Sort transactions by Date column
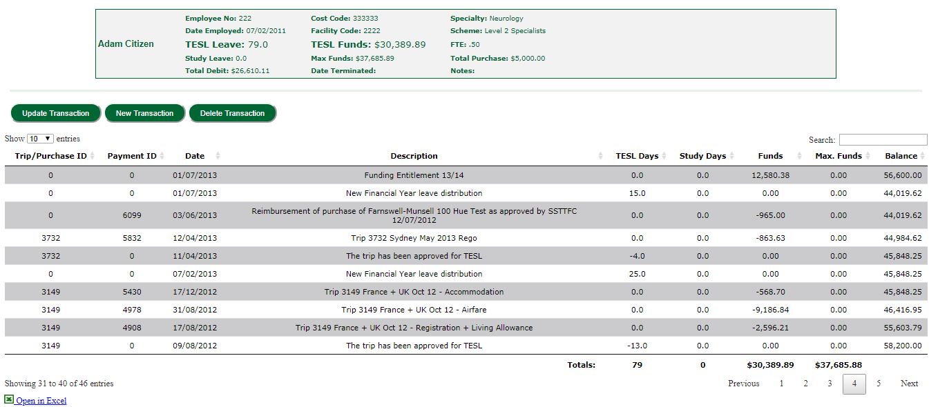 pos(195,156)
